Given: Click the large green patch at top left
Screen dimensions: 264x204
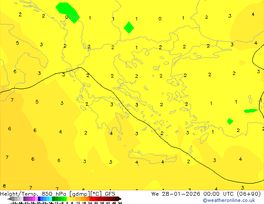Looking at the screenshot, I should click(67, 11).
